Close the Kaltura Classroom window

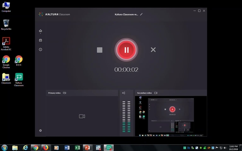pos(204,10)
